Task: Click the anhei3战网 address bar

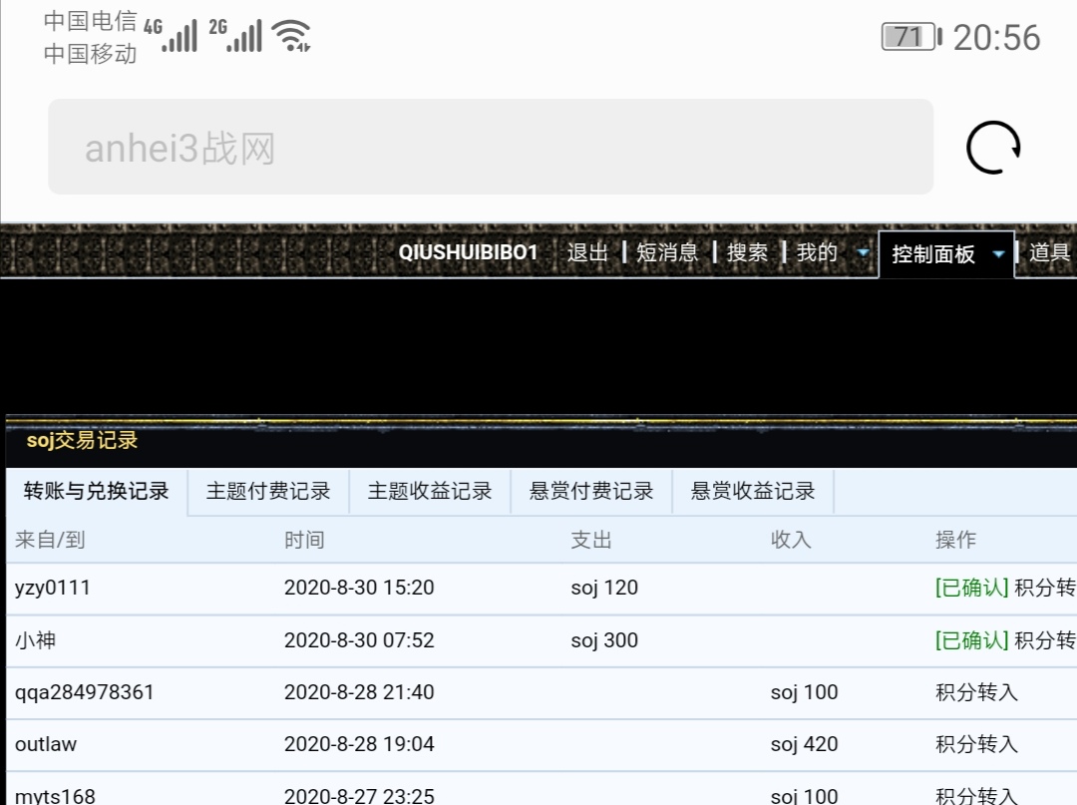Action: tap(491, 148)
